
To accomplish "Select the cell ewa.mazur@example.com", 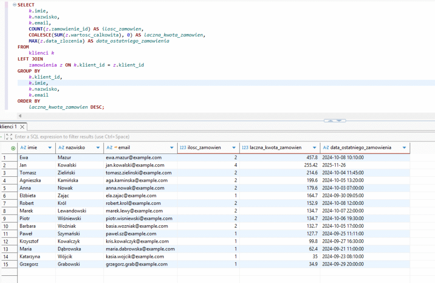I will coord(133,157).
